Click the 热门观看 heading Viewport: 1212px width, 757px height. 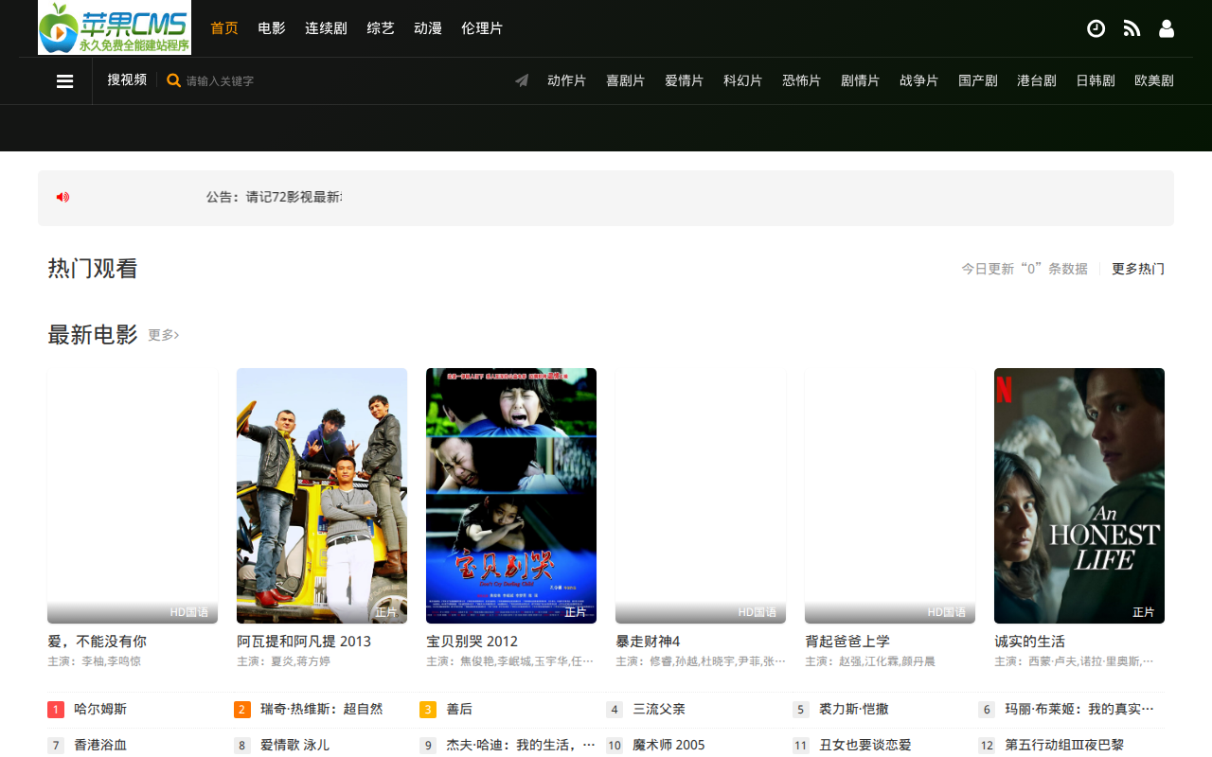(x=93, y=269)
